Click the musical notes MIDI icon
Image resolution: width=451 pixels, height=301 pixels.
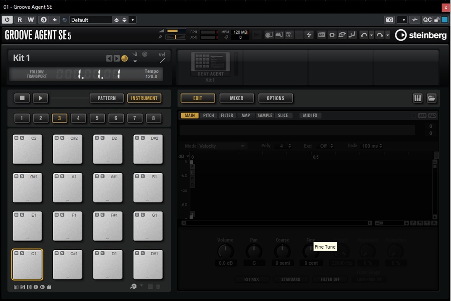coord(352,35)
